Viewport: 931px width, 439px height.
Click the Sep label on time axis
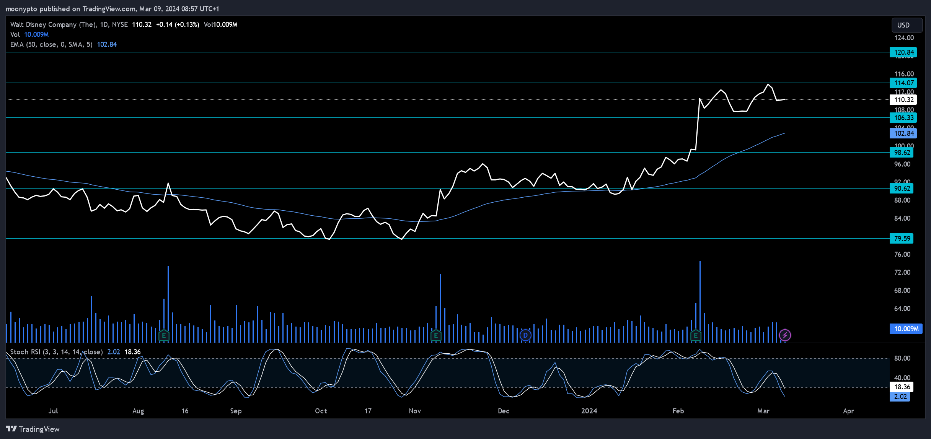point(236,411)
